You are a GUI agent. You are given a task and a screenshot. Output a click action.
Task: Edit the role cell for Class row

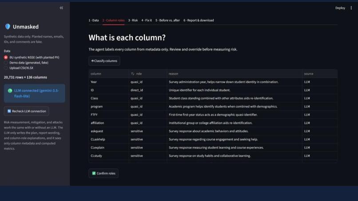148,99
